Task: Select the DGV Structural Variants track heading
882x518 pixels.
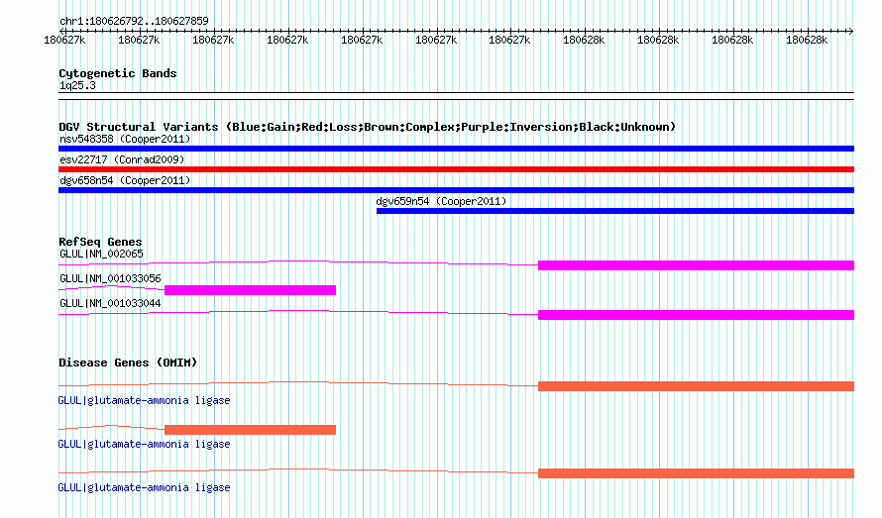Action: click(367, 127)
